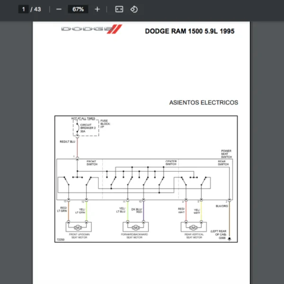Image resolution: width=284 pixels, height=284 pixels.
Task: Click the Rear Vertical seat motor symbol
Action: coord(194,227)
